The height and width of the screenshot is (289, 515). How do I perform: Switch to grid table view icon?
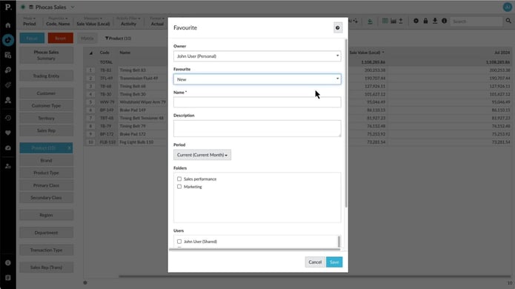pyautogui.click(x=385, y=21)
